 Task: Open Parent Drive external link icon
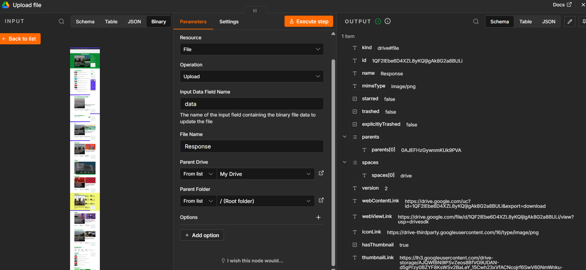321,173
